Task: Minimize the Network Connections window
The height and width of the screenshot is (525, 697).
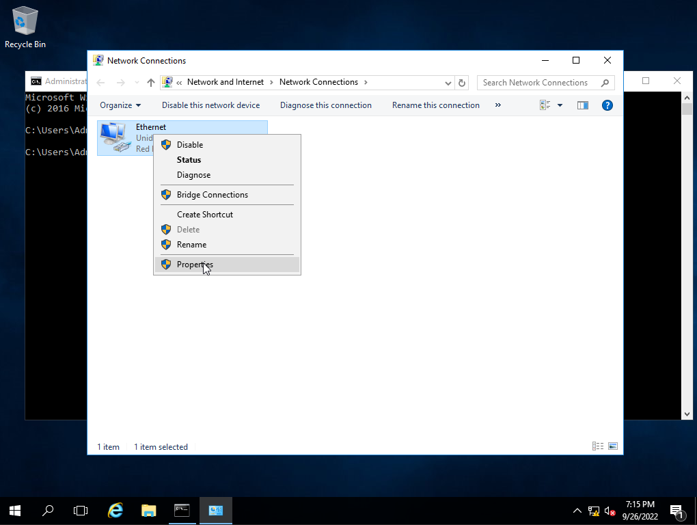Action: click(x=545, y=60)
